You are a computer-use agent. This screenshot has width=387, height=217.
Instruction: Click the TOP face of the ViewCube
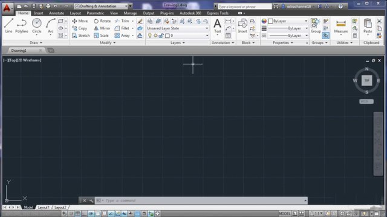pos(367,80)
